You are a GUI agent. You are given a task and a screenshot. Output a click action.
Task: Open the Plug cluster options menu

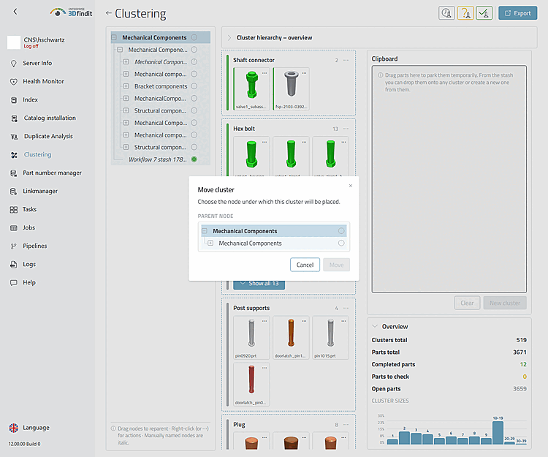pos(346,425)
